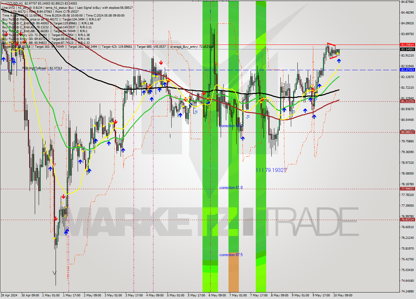This screenshot has height=299, width=416.
Task: Click the 'Time C:2024.05.08 09:00:00' text
Action: click(105, 15)
